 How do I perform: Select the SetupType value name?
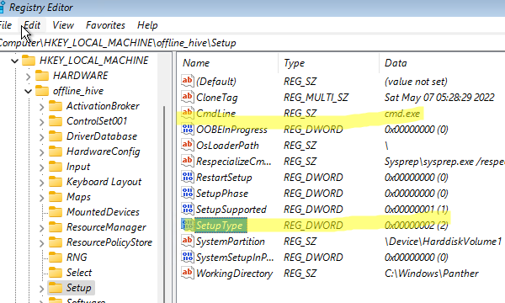[221, 226]
